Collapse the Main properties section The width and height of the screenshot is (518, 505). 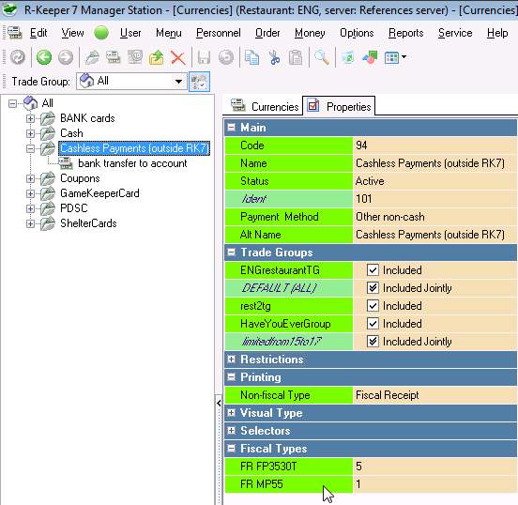point(232,128)
